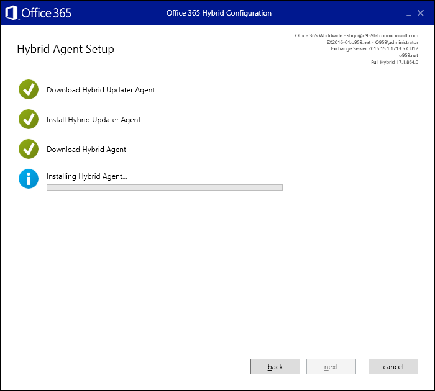The image size is (435, 391).
Task: Click the EX2016-01.o959.net server line
Action: click(372, 42)
